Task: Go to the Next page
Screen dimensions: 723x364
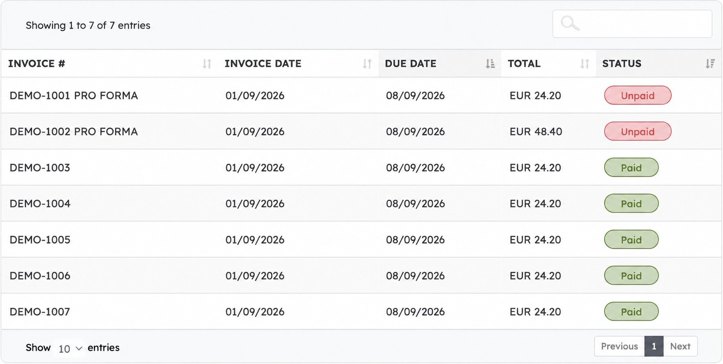Action: (x=680, y=346)
